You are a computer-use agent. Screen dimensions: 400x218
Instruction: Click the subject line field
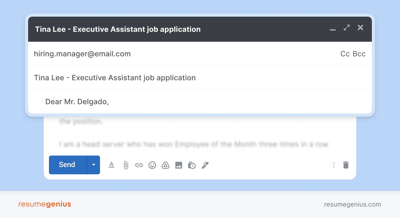coord(200,78)
